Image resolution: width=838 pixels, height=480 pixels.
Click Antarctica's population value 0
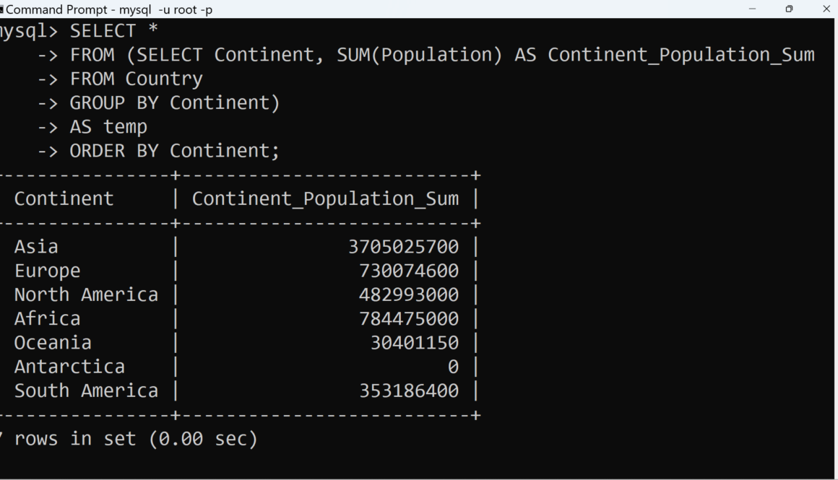[x=453, y=367]
